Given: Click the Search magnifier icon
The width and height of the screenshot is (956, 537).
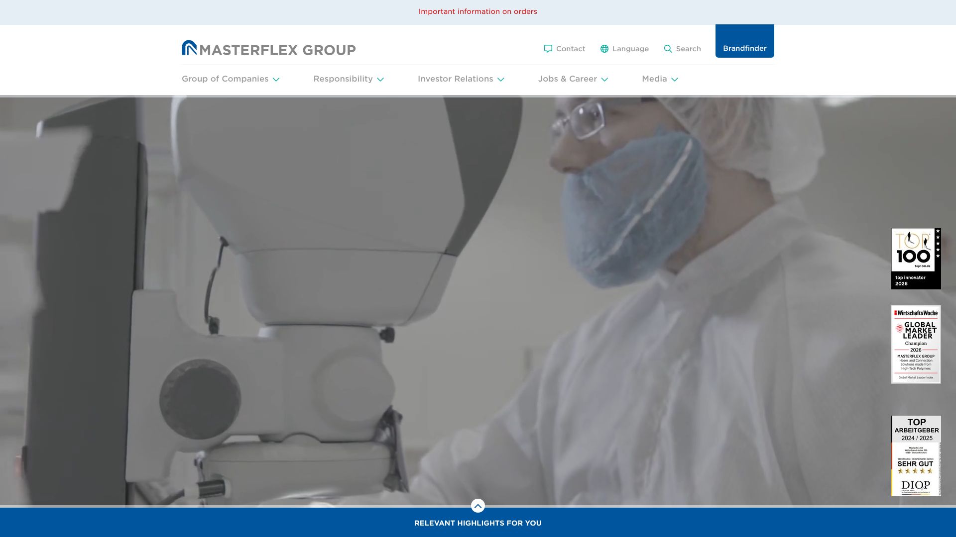Looking at the screenshot, I should coord(668,49).
